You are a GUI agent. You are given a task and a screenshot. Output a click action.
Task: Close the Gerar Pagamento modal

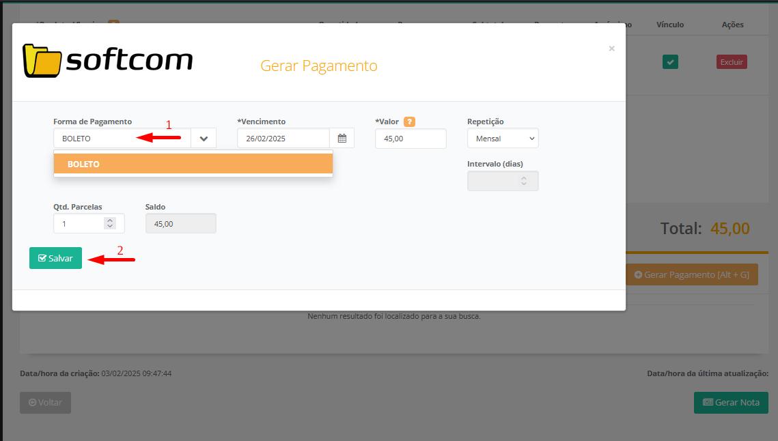click(x=611, y=48)
